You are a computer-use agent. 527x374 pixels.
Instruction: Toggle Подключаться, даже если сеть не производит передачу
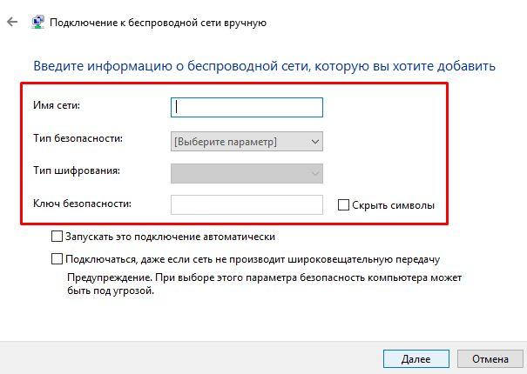point(57,259)
